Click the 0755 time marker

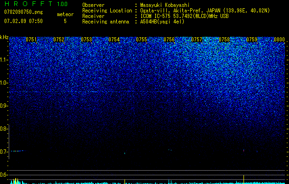[x=142, y=39]
